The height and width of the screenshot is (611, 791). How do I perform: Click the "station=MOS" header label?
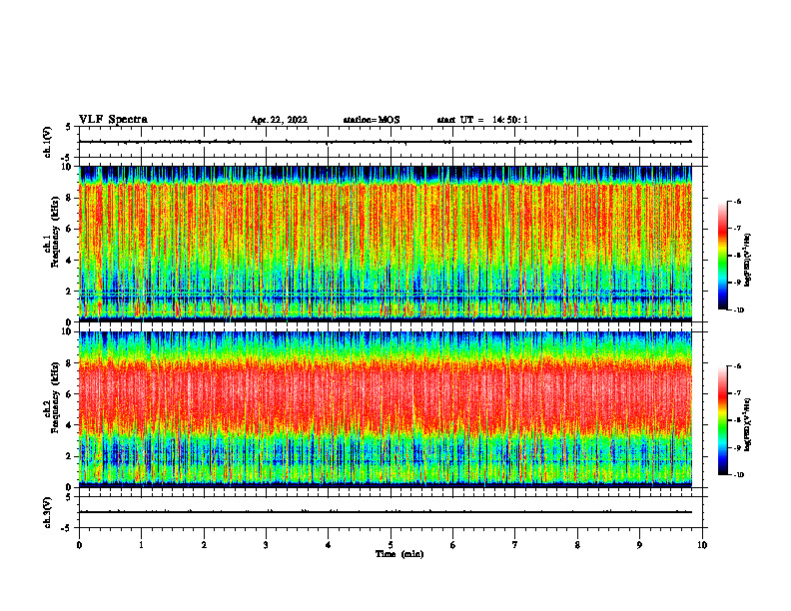pyautogui.click(x=372, y=120)
